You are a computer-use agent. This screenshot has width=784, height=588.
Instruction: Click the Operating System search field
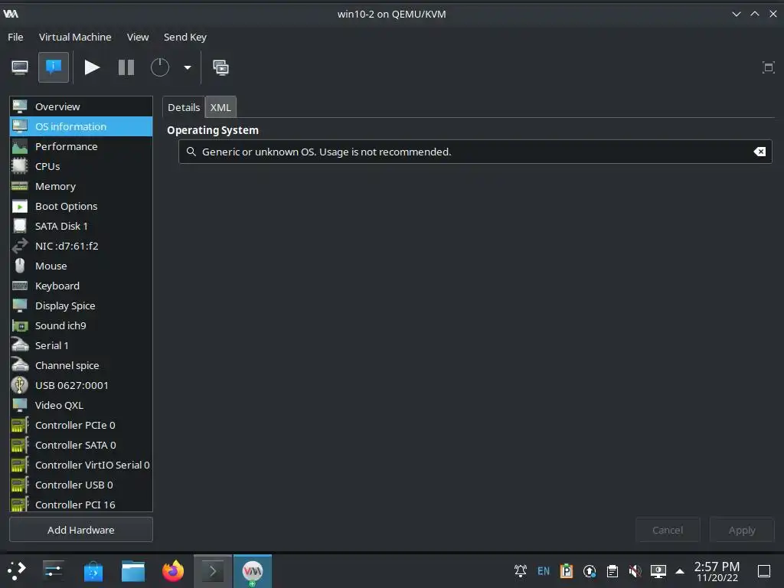(475, 152)
